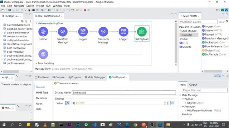Add Flow Reference from the palette

click(215, 47)
